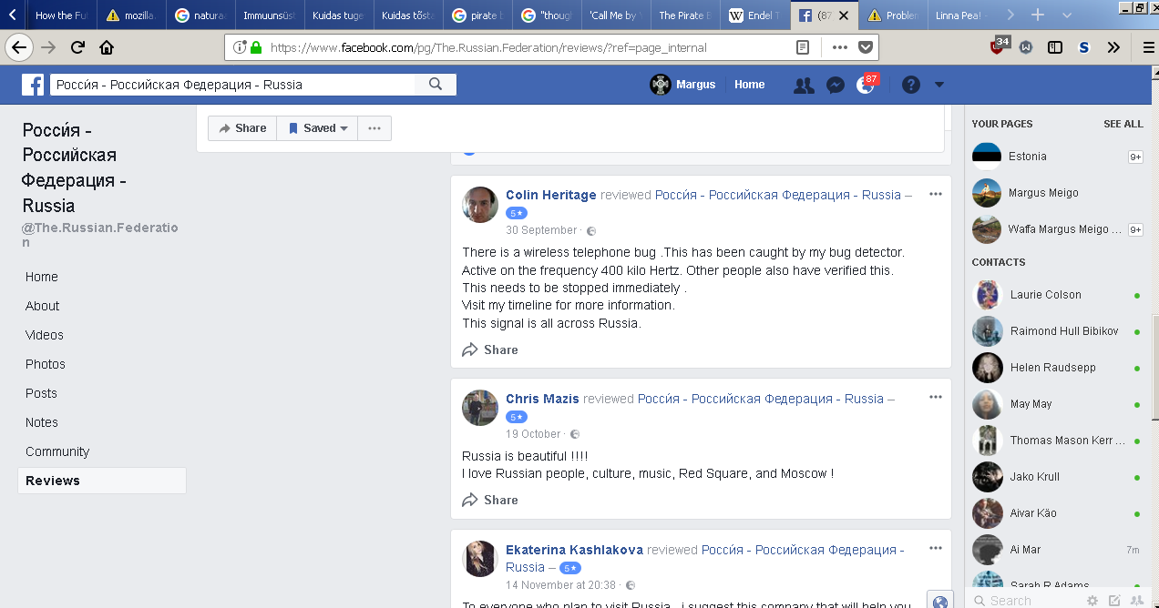The height and width of the screenshot is (608, 1159).
Task: Open Messenger messages icon
Action: (835, 85)
